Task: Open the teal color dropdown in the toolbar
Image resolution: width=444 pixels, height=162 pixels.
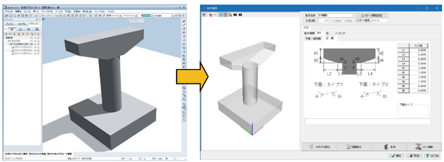Action: click(x=152, y=15)
